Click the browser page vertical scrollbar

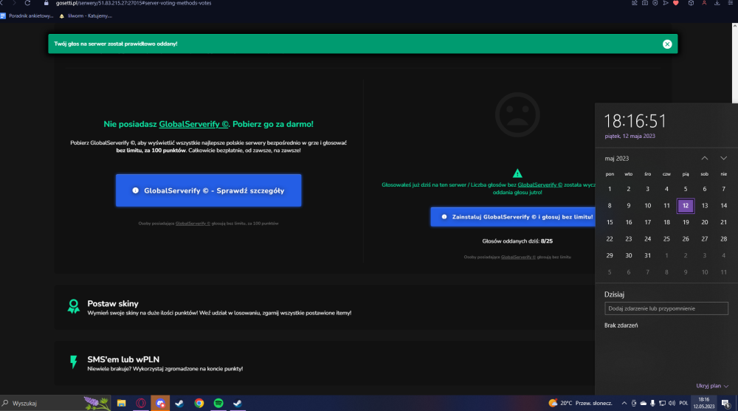[735, 62]
